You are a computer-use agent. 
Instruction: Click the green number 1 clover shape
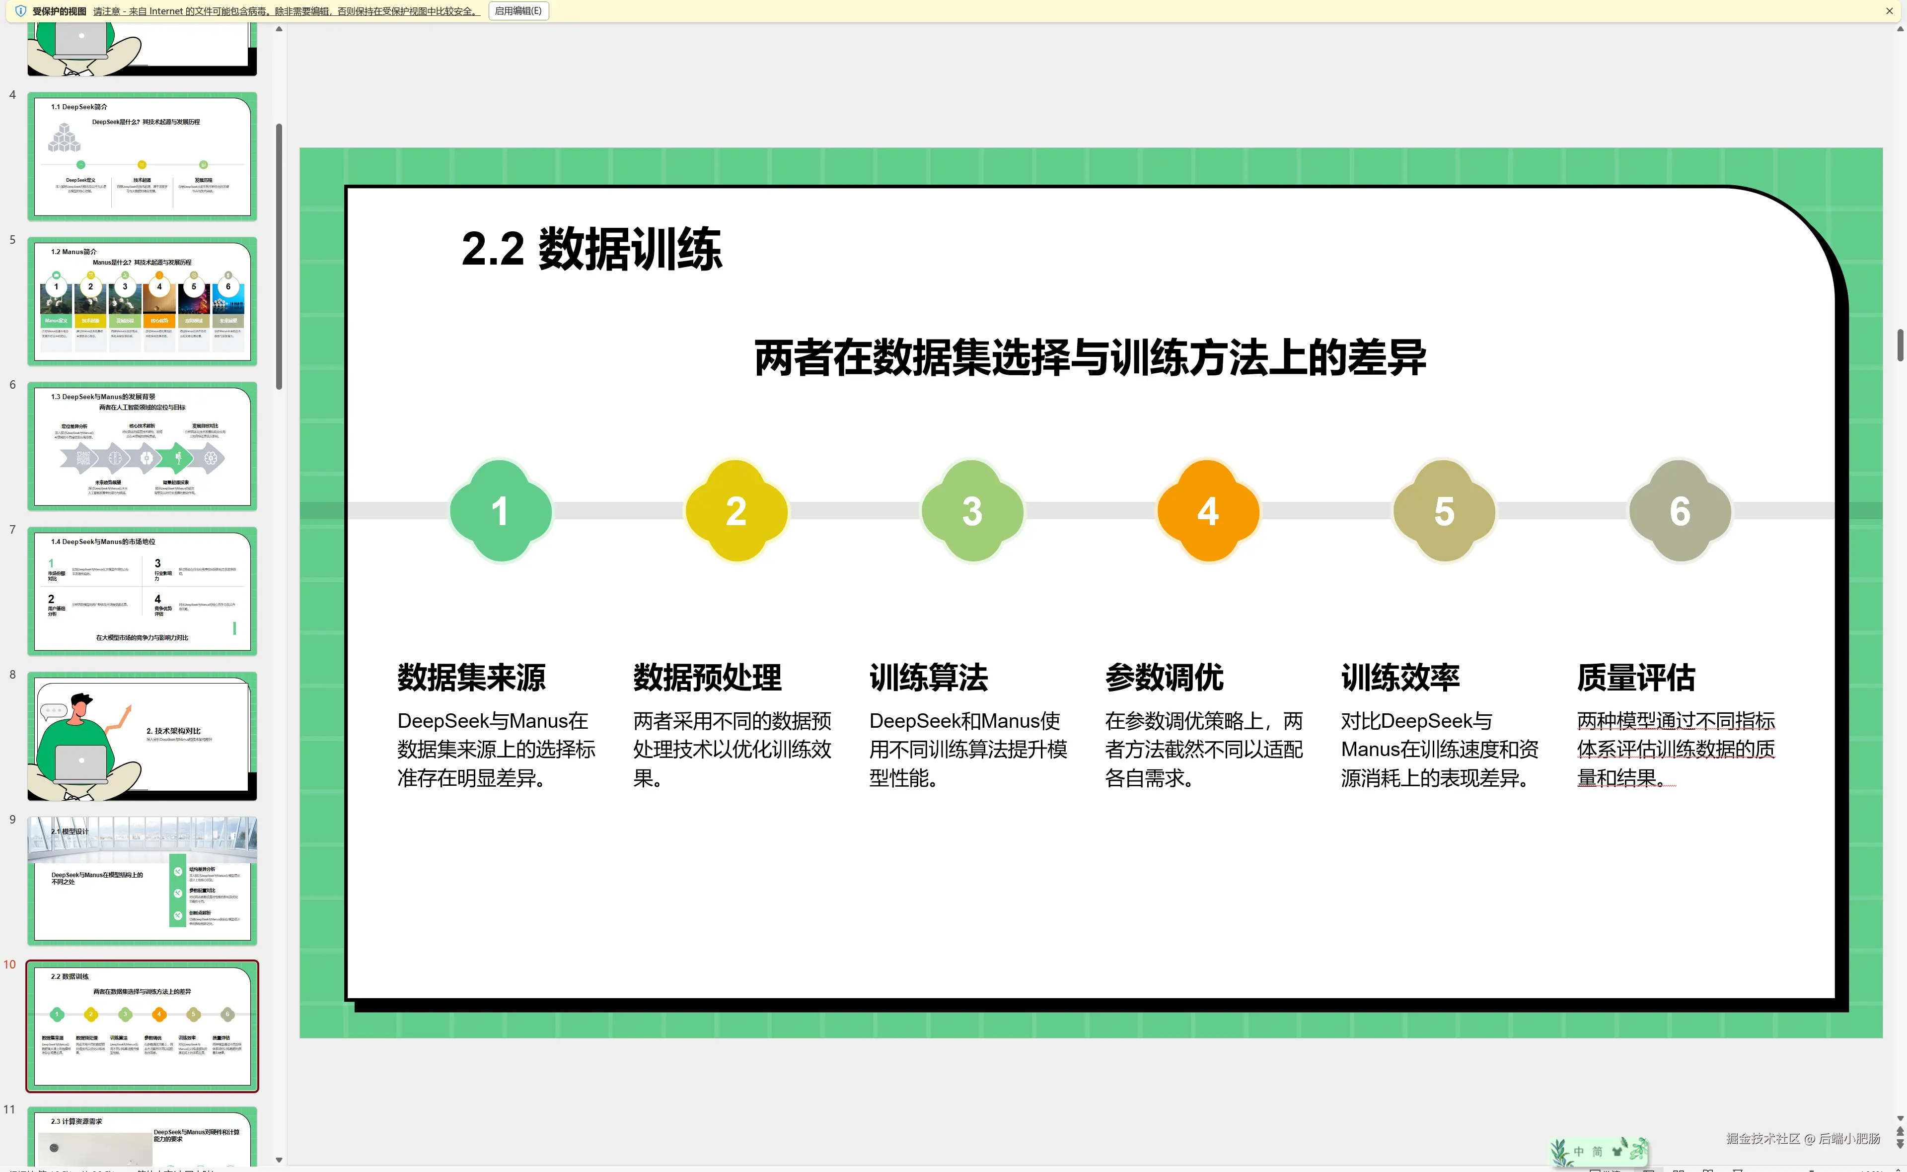pos(500,511)
